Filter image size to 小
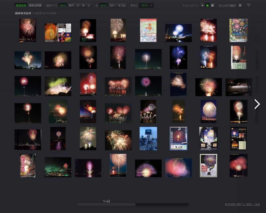The height and width of the screenshot is (213, 266). [x=89, y=6]
